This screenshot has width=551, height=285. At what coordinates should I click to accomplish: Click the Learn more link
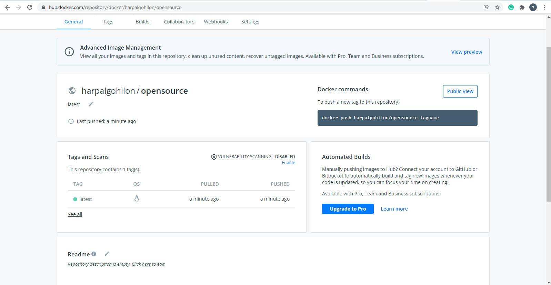coord(394,209)
